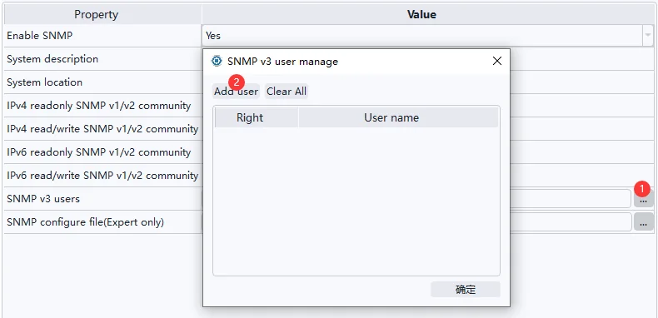
Task: Click the SNMP v3 users value field
Action: (571, 198)
